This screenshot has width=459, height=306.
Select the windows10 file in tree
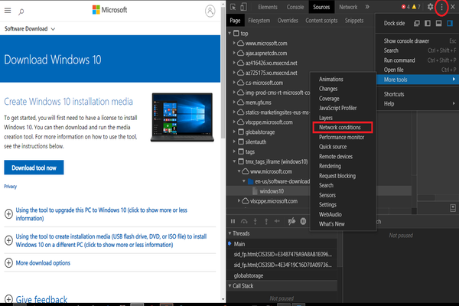click(x=272, y=191)
